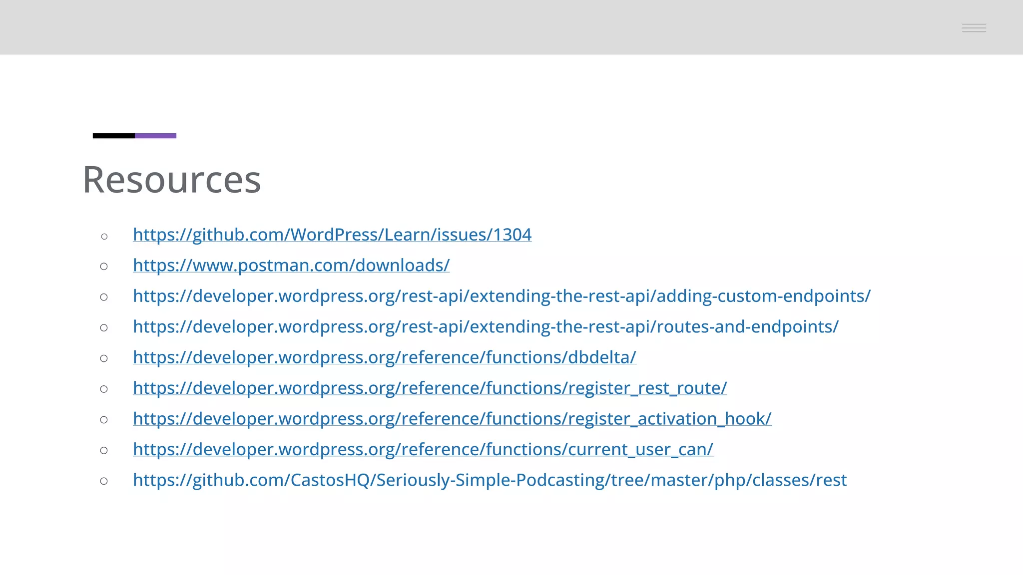This screenshot has height=575, width=1023.
Task: Click the Resources slide heading
Action: click(x=172, y=180)
